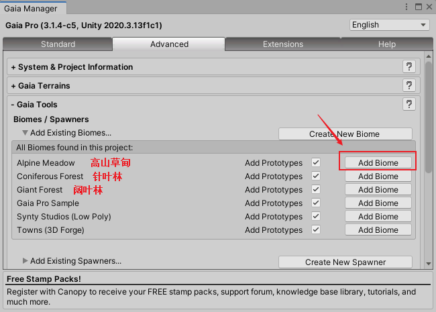Open the Extensions tab
This screenshot has height=312, width=436.
pyautogui.click(x=283, y=44)
